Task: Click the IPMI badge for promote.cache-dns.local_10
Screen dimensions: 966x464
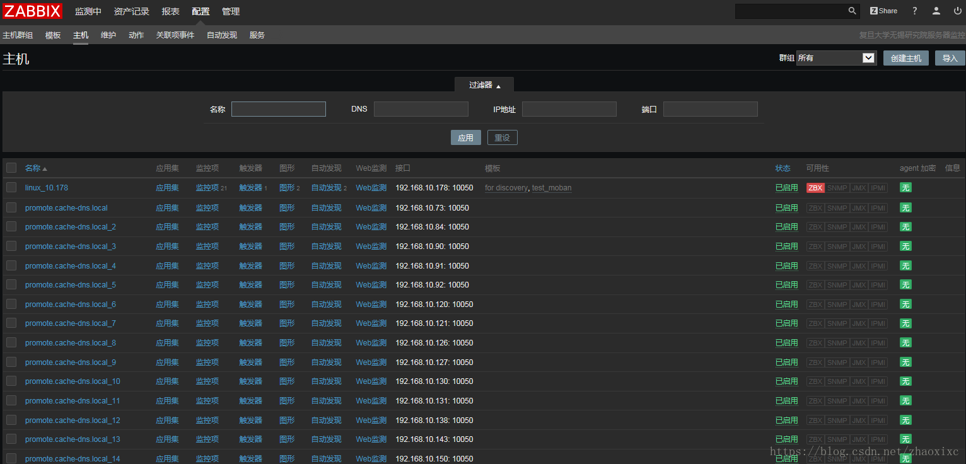Action: pyautogui.click(x=878, y=381)
